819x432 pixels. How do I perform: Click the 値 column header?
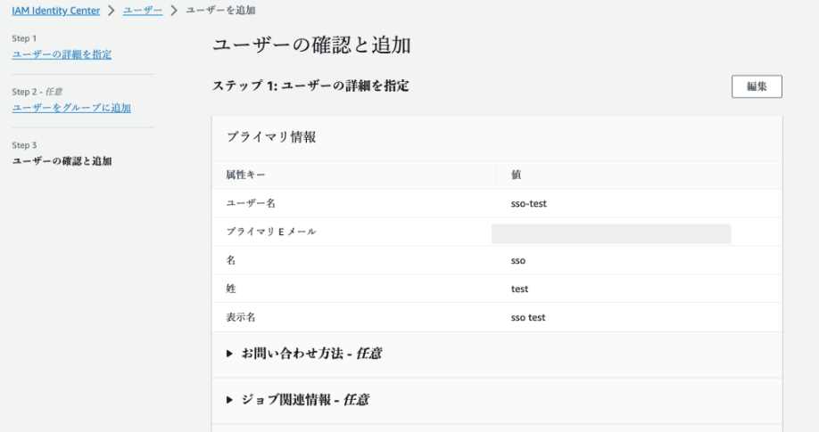pos(517,175)
